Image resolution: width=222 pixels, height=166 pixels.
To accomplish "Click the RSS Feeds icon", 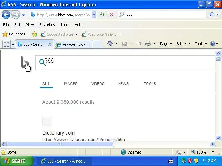I will coord(125,44).
